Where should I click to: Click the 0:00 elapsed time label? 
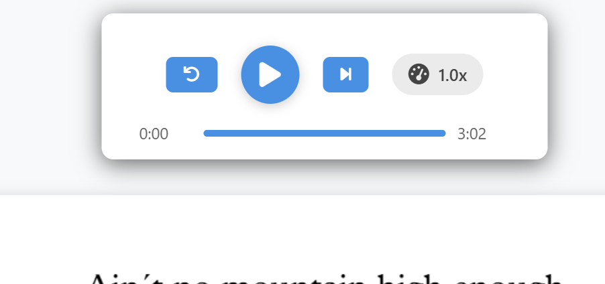pos(154,134)
